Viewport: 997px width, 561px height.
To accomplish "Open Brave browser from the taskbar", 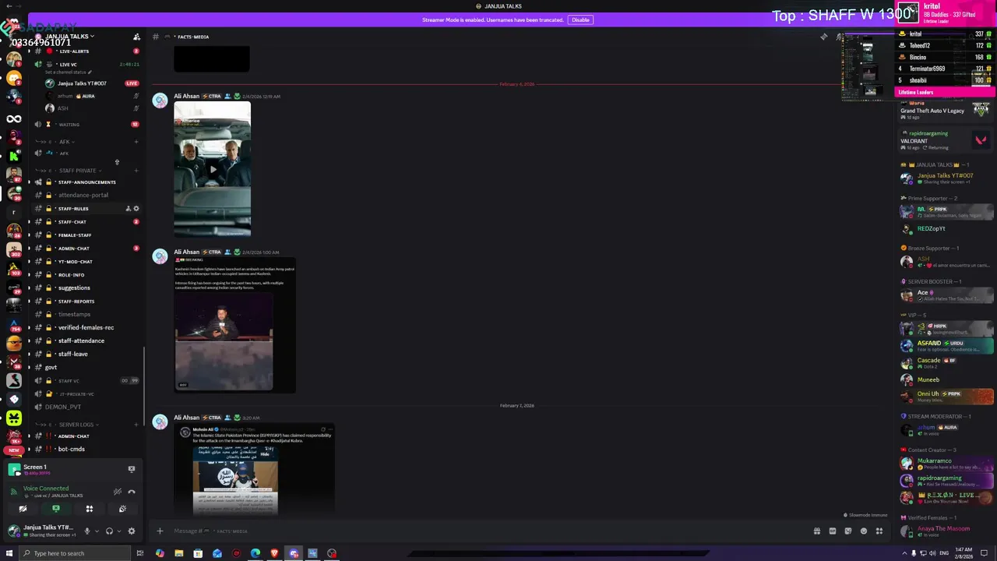I will 274,553.
